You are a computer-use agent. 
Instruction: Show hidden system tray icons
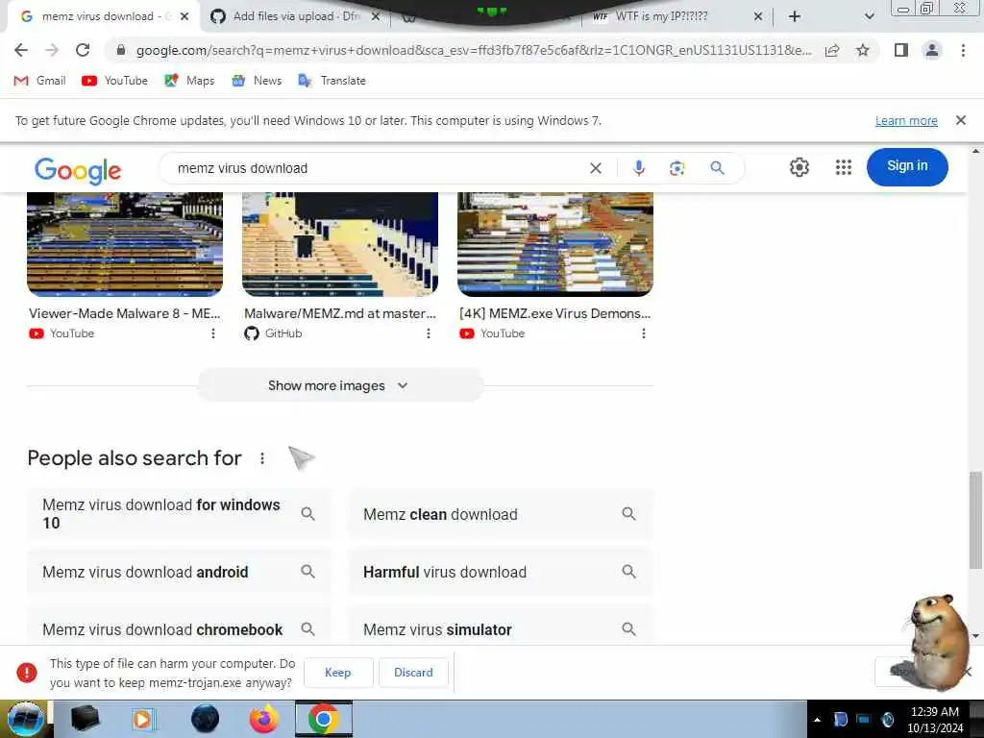tap(817, 719)
